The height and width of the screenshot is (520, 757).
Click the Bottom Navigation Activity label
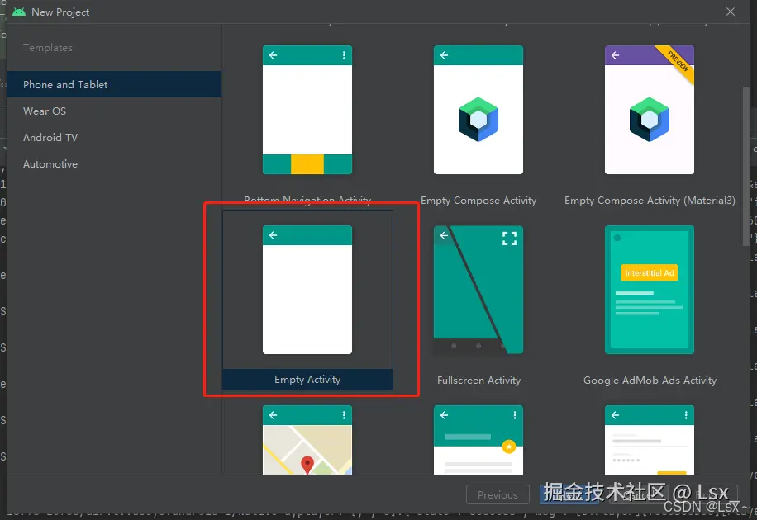307,200
